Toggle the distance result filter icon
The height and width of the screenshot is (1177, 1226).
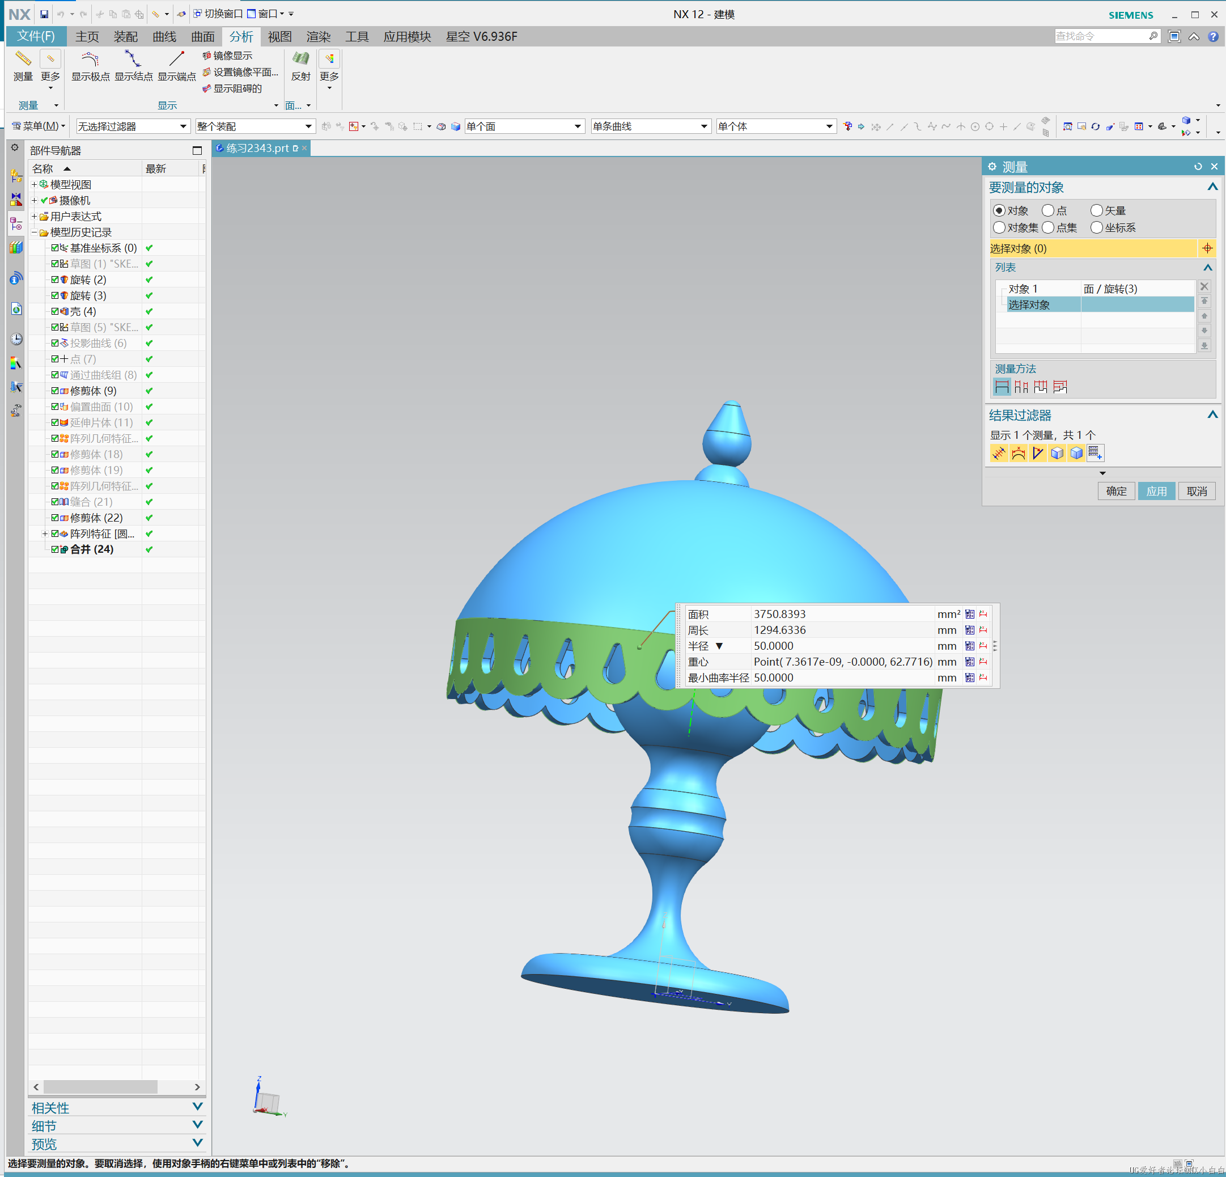click(x=999, y=452)
